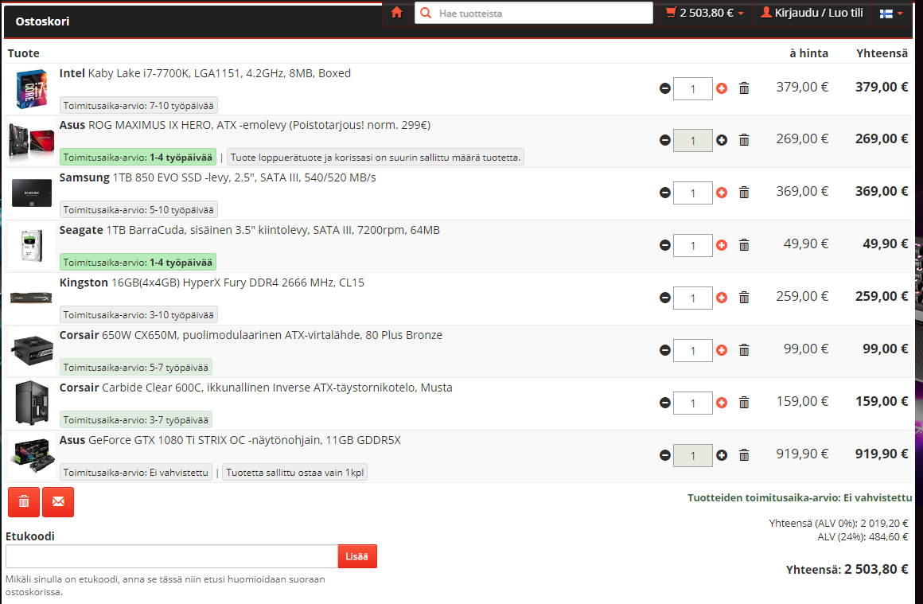Edit quantity field for Corsair CX650M
923x604 pixels.
693,350
